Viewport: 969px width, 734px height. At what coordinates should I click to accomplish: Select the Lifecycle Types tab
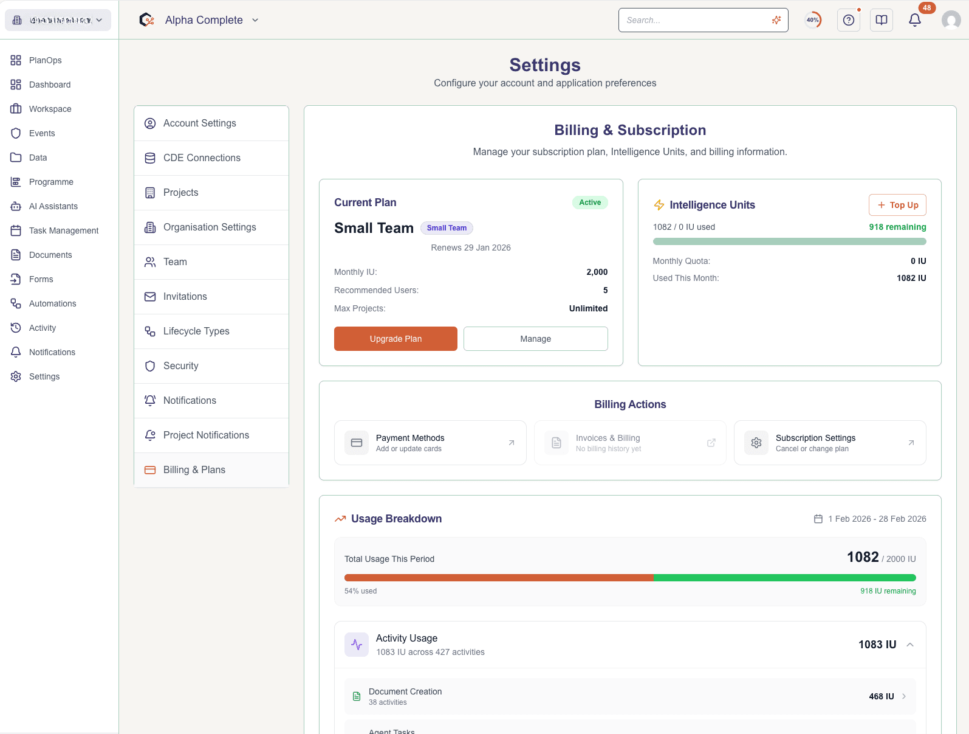click(211, 331)
